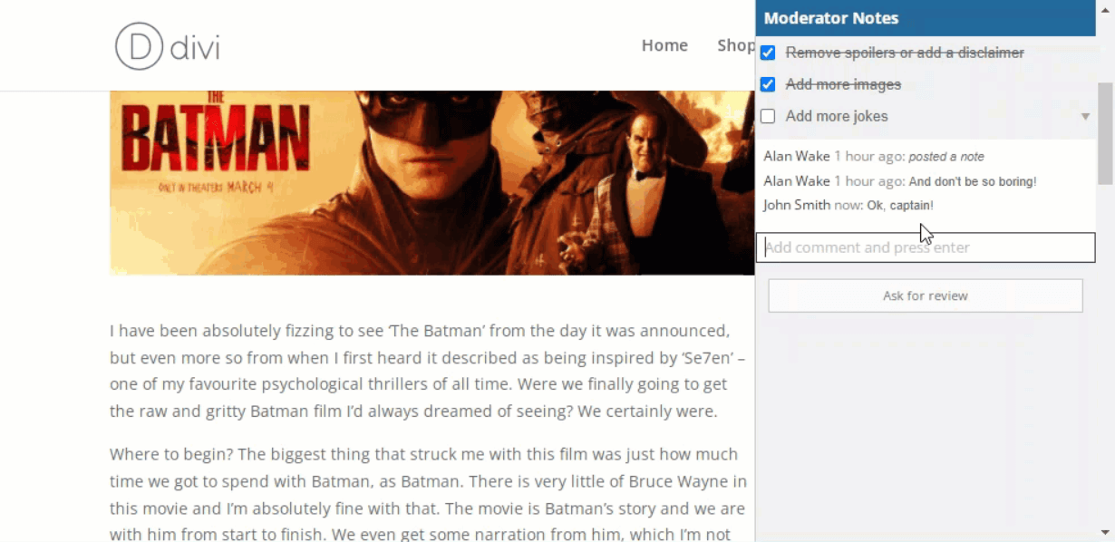The height and width of the screenshot is (542, 1115).
Task: Collapse the Add more jokes note arrow
Action: pos(1085,117)
